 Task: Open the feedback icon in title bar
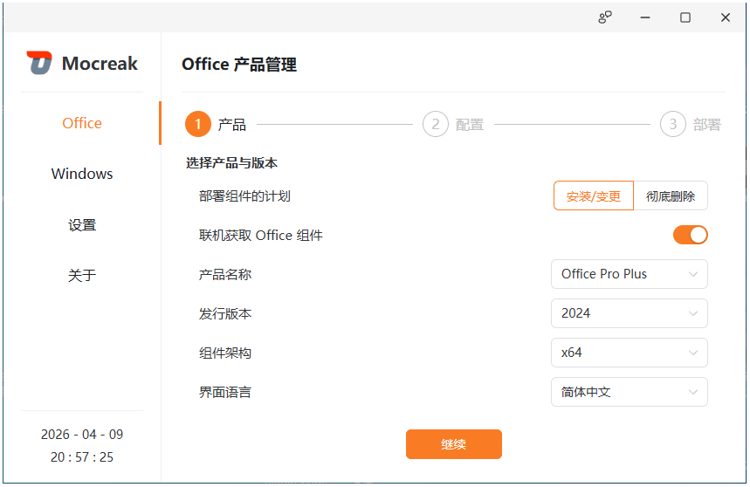[x=605, y=17]
